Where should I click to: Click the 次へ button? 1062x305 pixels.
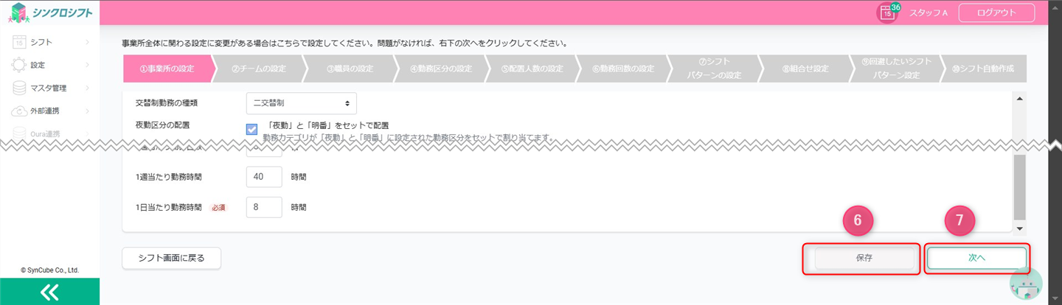tap(976, 259)
